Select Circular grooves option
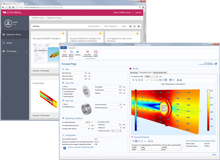This screenshot has width=220, height=160. [63, 92]
